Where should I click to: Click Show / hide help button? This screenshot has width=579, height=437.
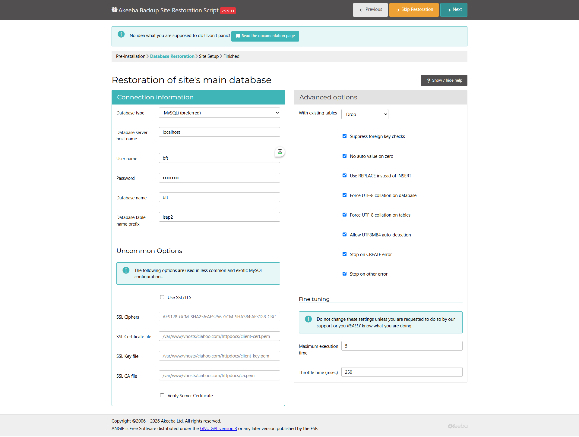(x=444, y=80)
